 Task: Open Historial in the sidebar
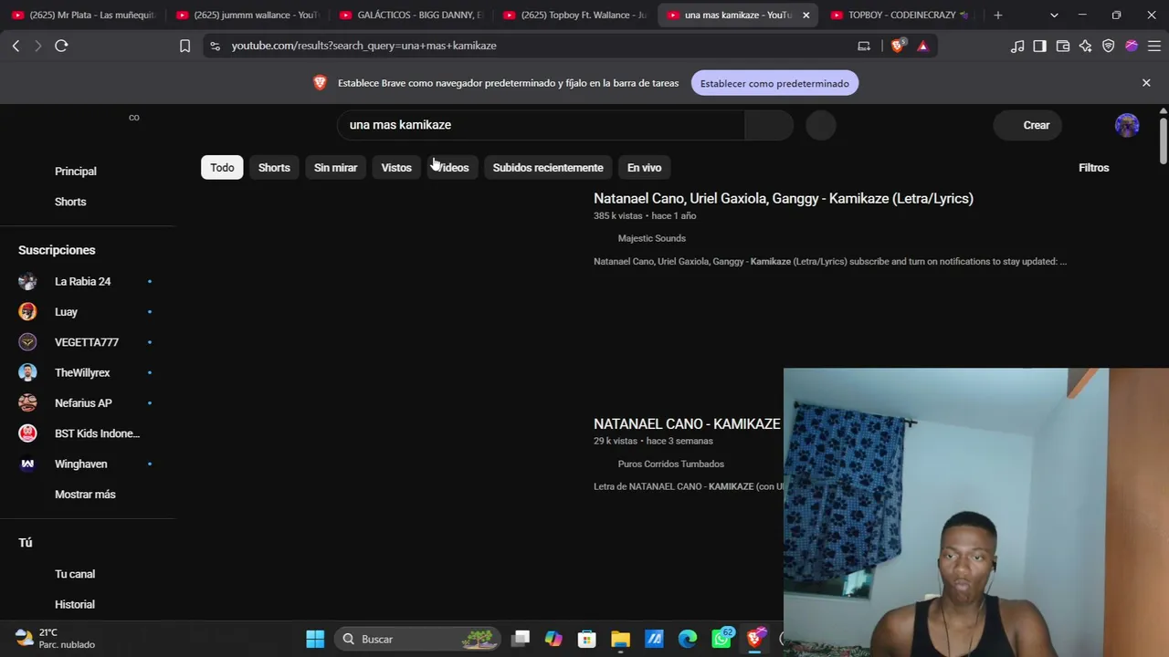75,604
